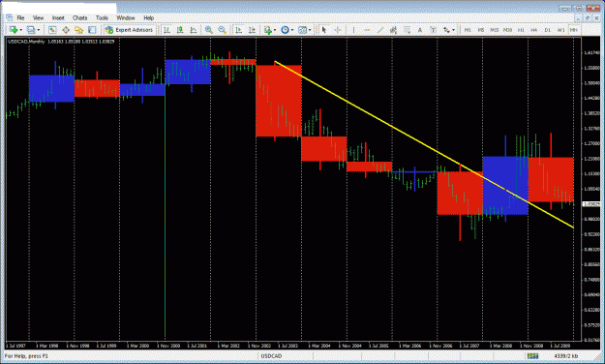Select the vertical line drawing tool

pos(353,30)
